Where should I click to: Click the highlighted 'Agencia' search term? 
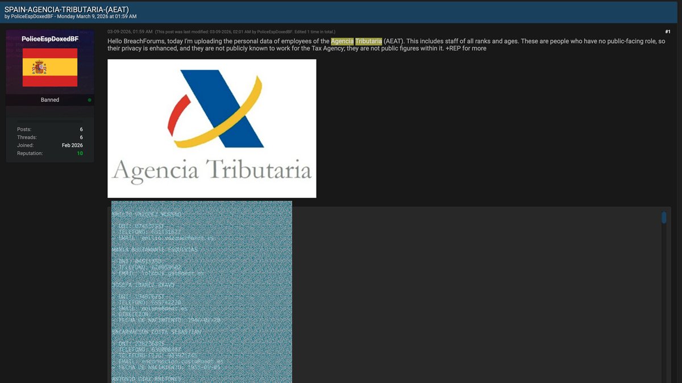[x=342, y=41]
